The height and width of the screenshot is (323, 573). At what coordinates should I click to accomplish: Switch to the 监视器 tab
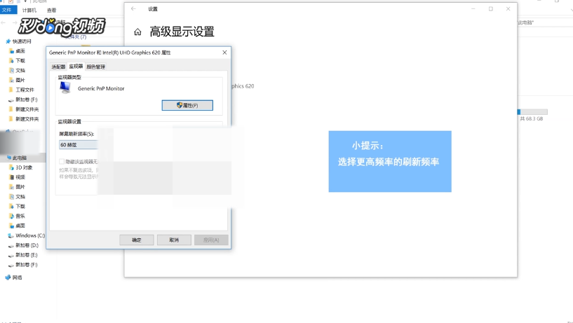76,66
